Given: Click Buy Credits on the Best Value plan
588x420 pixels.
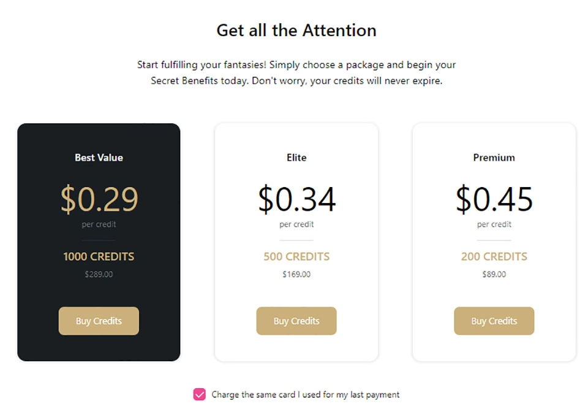Looking at the screenshot, I should (99, 321).
